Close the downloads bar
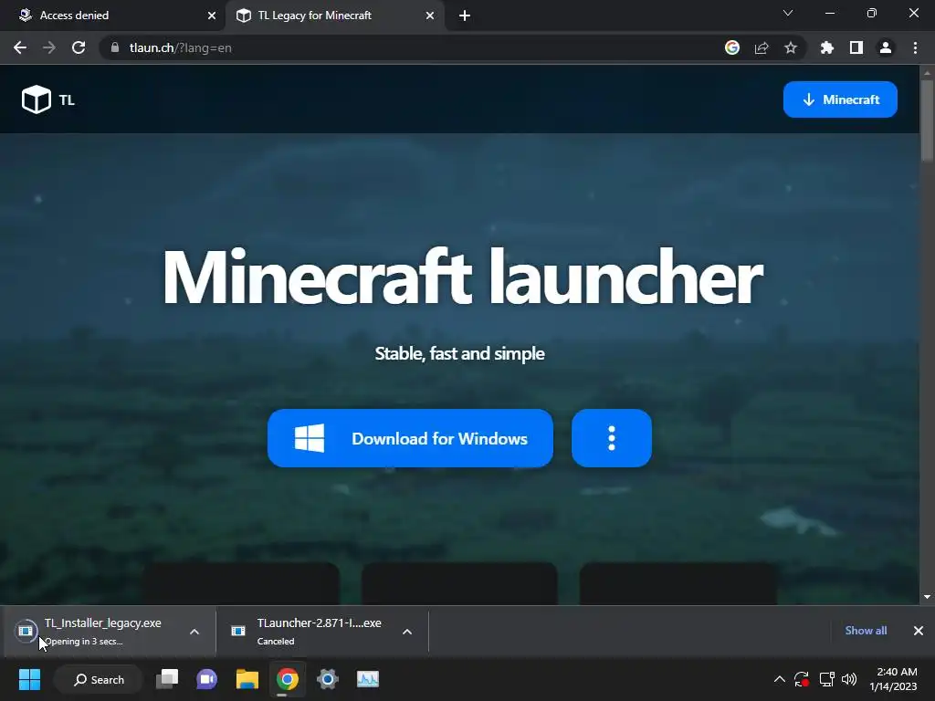 [x=919, y=631]
